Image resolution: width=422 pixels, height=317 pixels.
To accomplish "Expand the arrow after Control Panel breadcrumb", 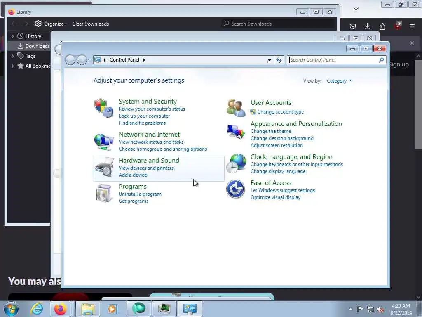I will click(x=144, y=60).
